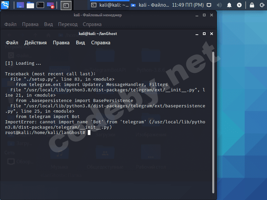Click the clock showing 11:49 PM
Image resolution: width=267 pixels, height=200 pixels.
point(188,5)
